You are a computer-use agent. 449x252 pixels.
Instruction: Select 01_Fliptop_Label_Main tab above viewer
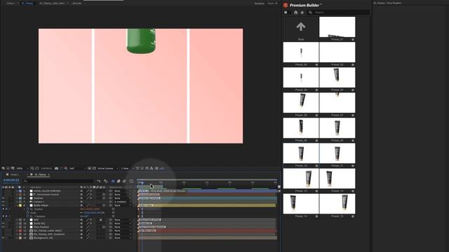coord(52,3)
